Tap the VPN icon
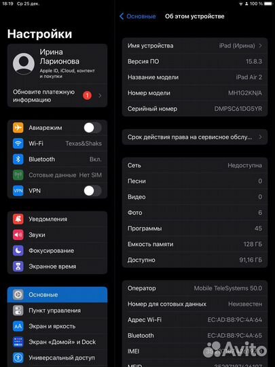Viewport: 275px width, 367px height. [x=18, y=191]
